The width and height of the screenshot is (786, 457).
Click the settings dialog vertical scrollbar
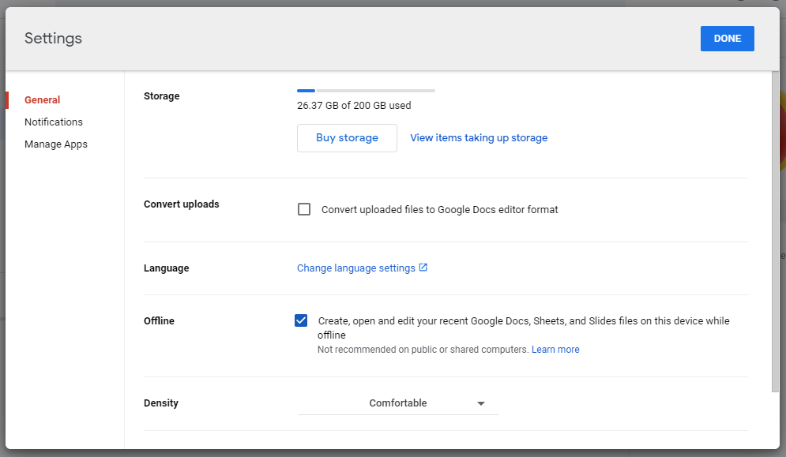pyautogui.click(x=775, y=231)
